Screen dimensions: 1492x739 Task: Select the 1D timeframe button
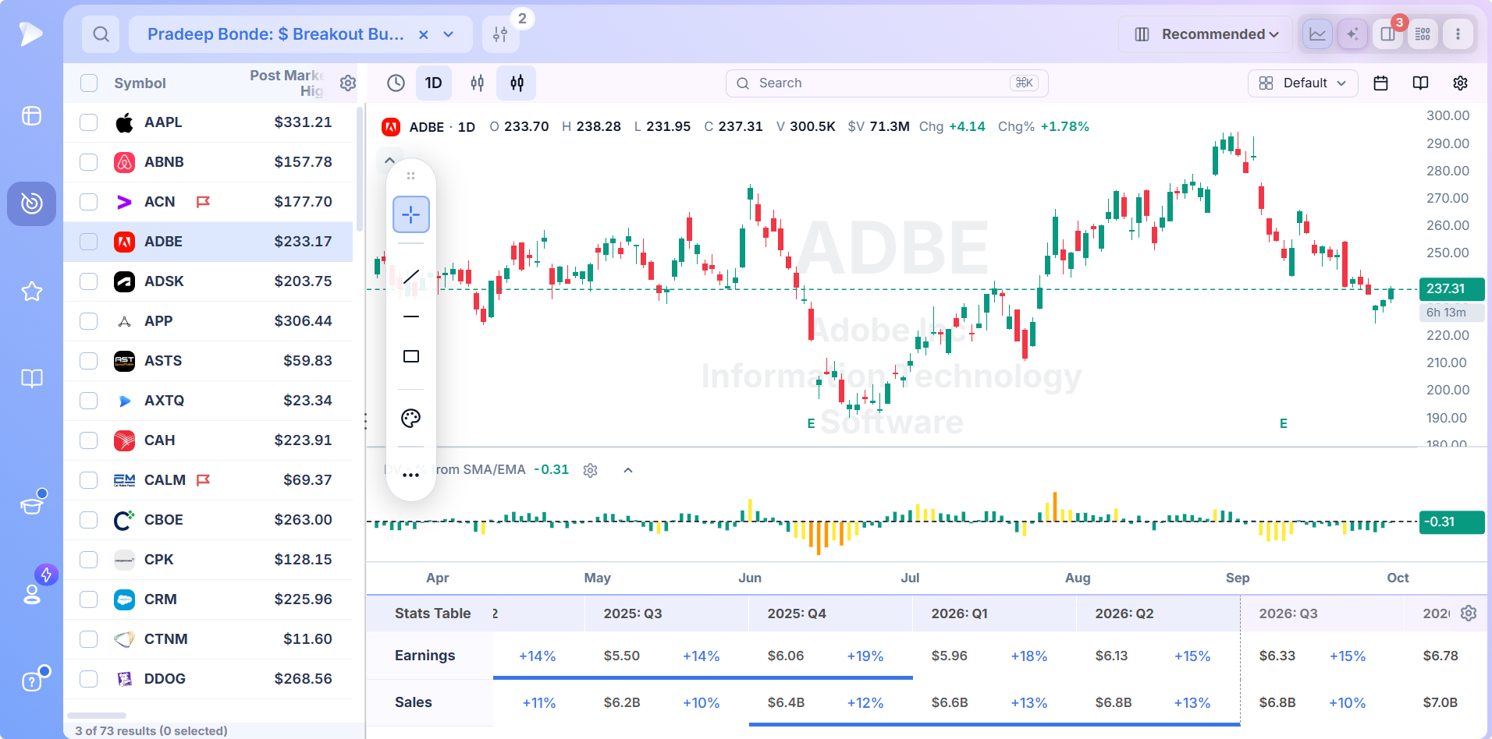pyautogui.click(x=434, y=83)
